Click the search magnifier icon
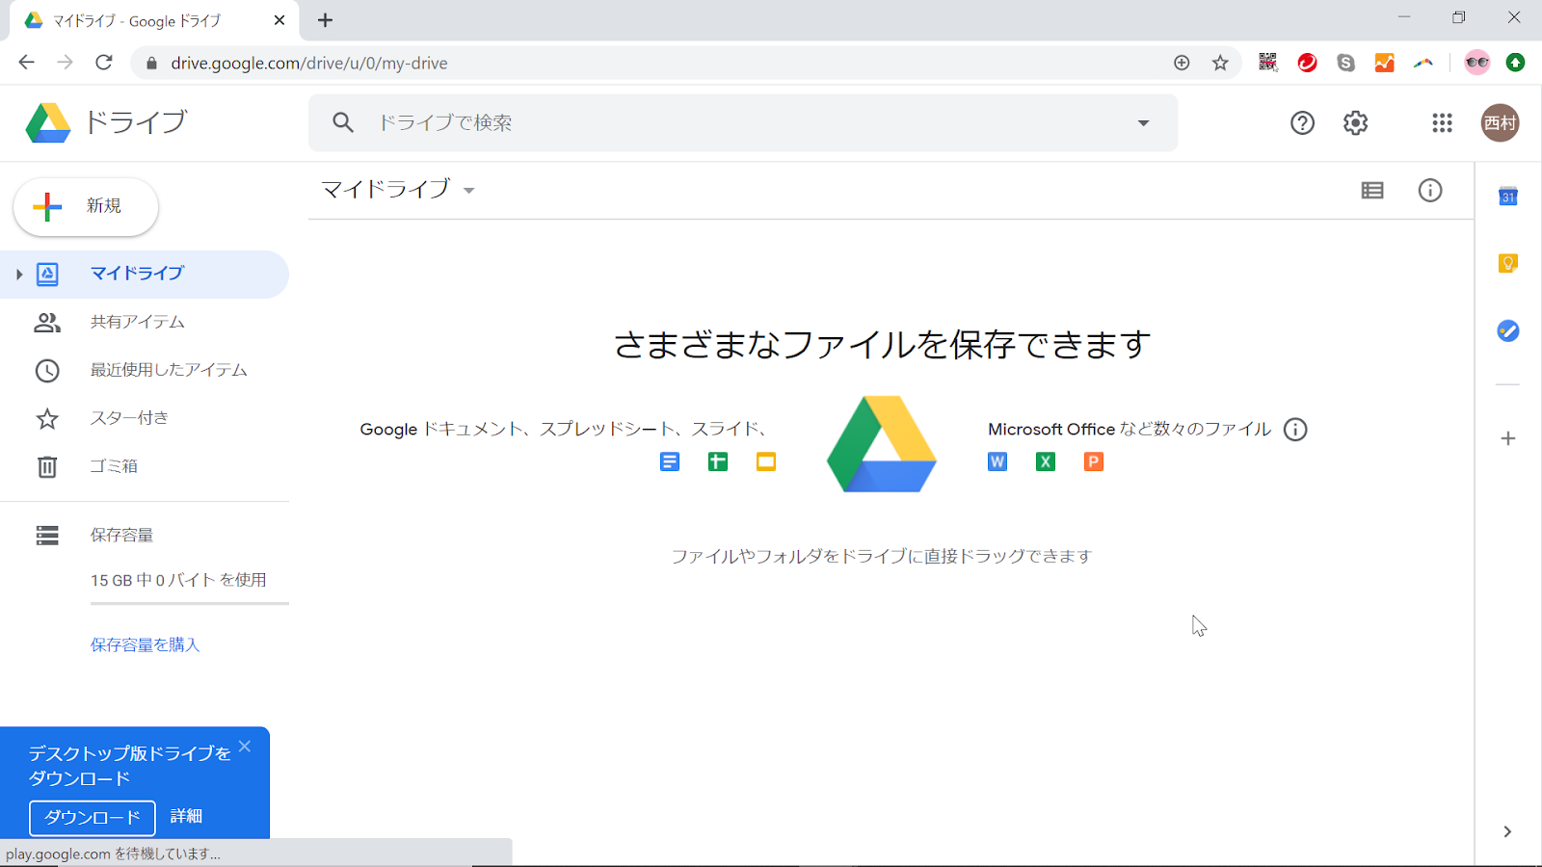 tap(343, 122)
